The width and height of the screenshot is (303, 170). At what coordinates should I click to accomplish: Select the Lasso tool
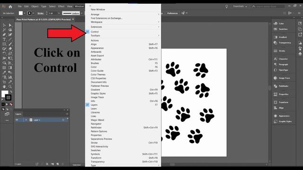(10, 30)
